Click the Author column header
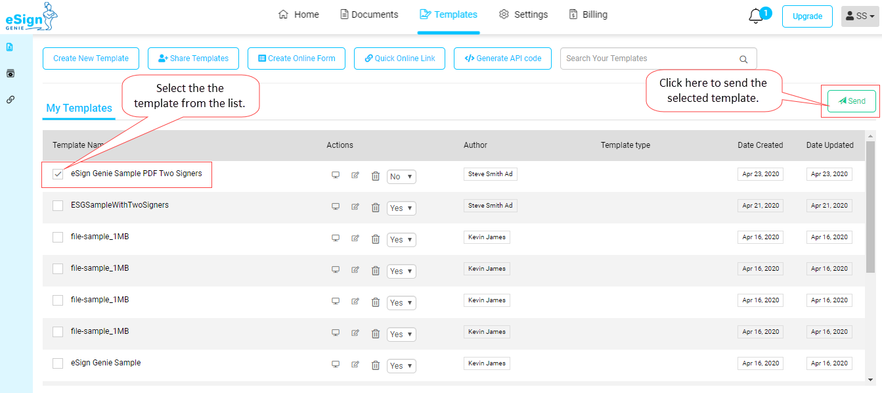Viewport: 882px width, 393px height. (475, 145)
